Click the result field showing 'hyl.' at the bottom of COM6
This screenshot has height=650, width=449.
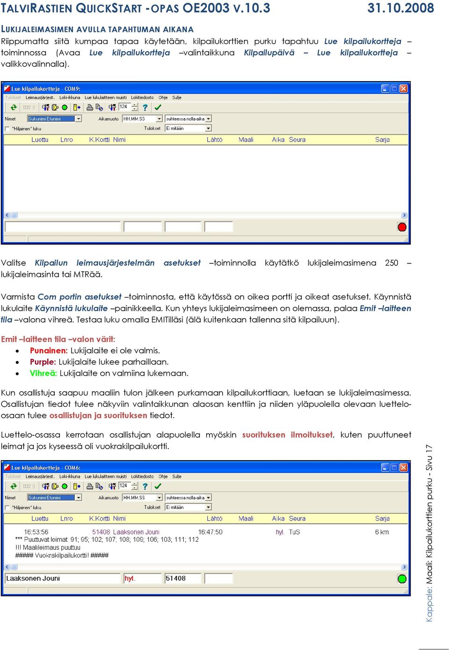143,578
